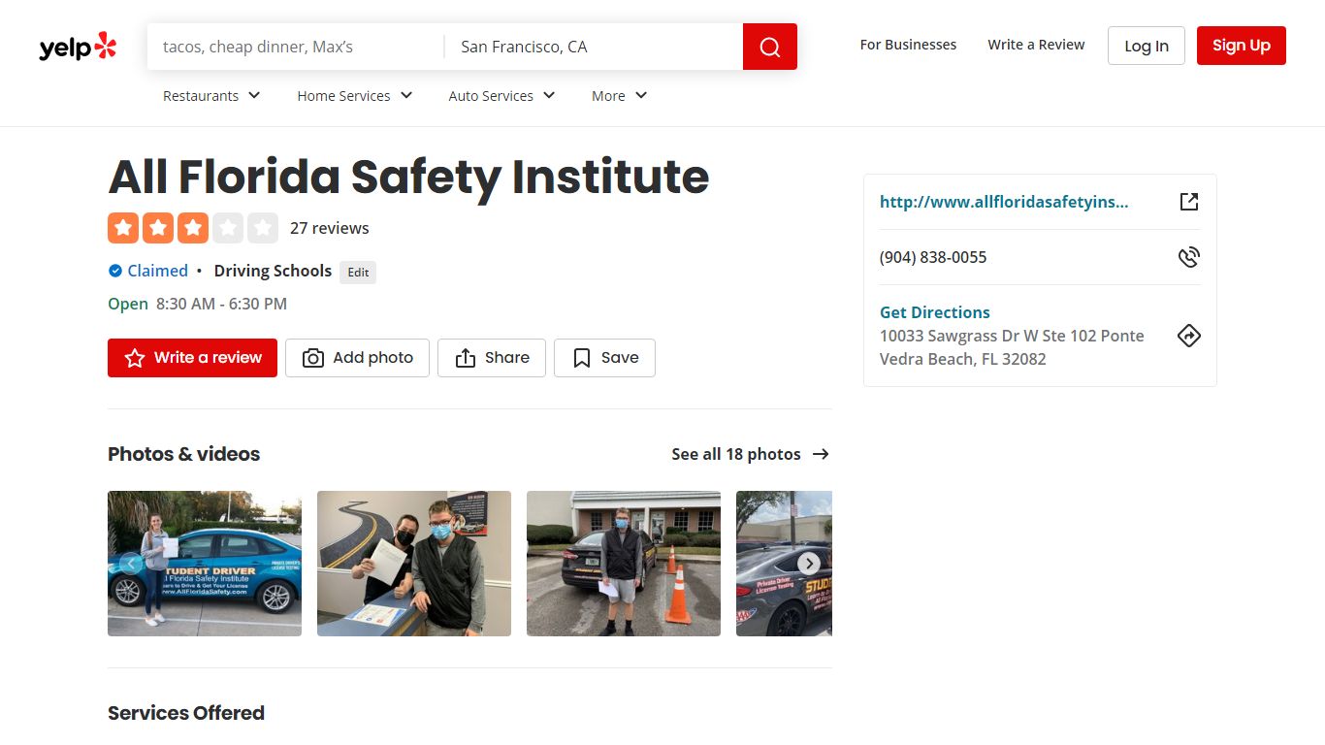Screen dimensions: 1325x745
Task: Click the phone call icon
Action: point(1189,257)
